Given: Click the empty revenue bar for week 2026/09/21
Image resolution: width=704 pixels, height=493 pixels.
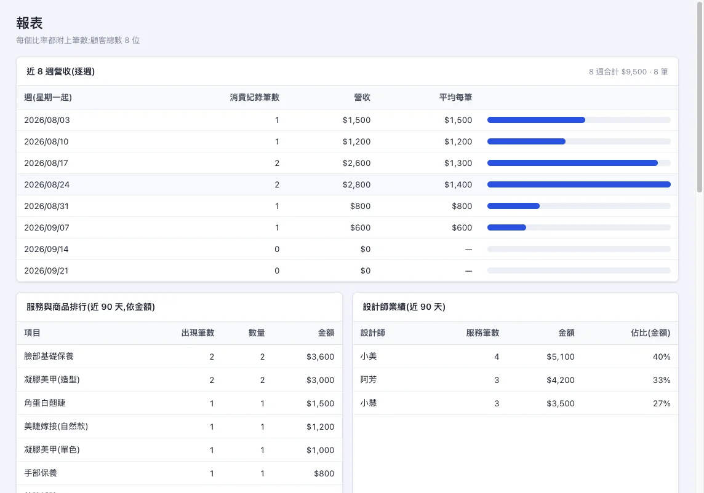Looking at the screenshot, I should (578, 270).
